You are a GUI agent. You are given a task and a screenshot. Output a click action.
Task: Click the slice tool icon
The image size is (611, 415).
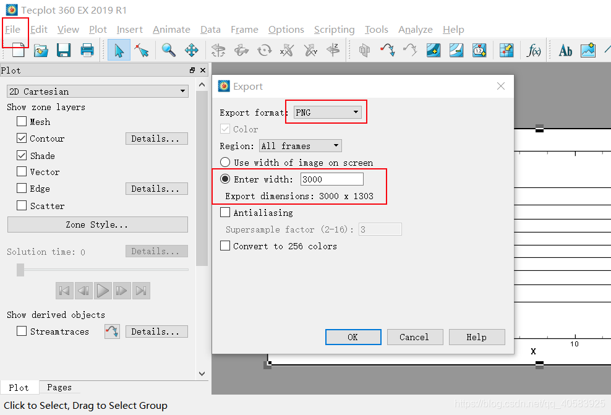click(364, 50)
